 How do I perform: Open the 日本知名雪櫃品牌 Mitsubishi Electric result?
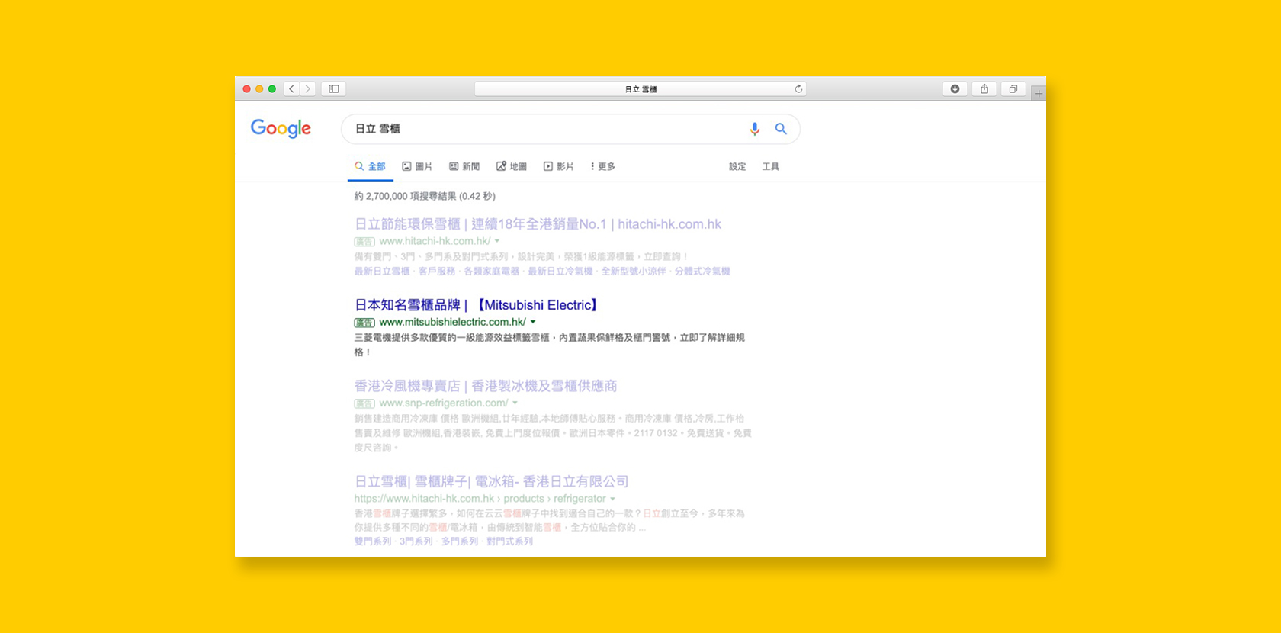tap(478, 305)
